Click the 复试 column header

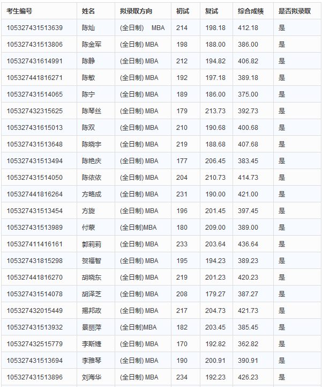click(x=212, y=11)
